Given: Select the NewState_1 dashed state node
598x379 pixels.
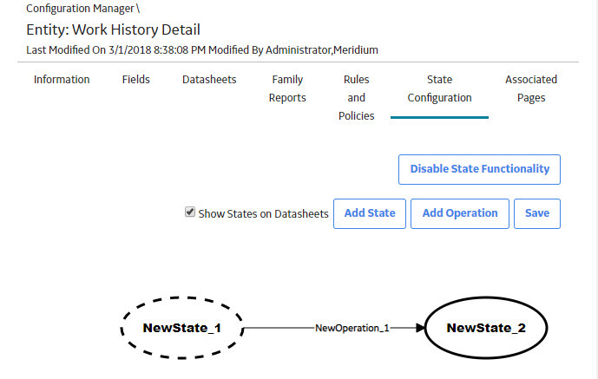Looking at the screenshot, I should 182,328.
